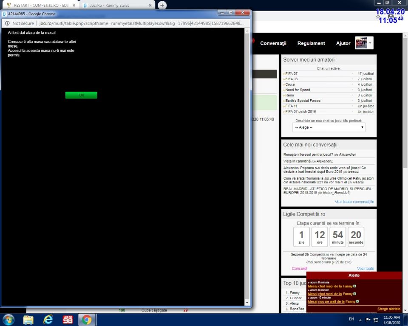Open Windows Explorer folder taskbar icon
Image resolution: width=408 pixels, height=326 pixels.
[x=28, y=319]
